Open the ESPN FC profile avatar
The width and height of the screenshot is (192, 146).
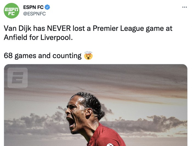coord(12,11)
